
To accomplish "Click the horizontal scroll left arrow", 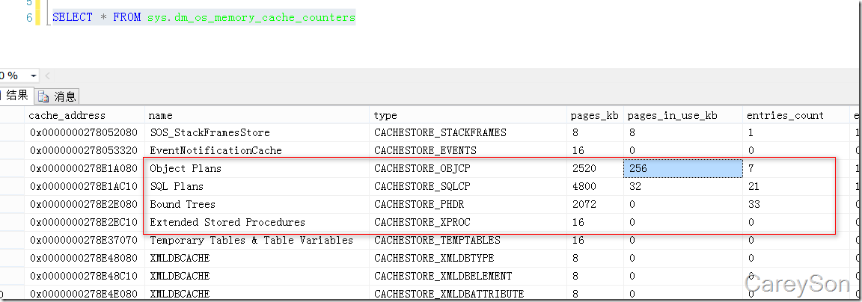I will (x=49, y=76).
